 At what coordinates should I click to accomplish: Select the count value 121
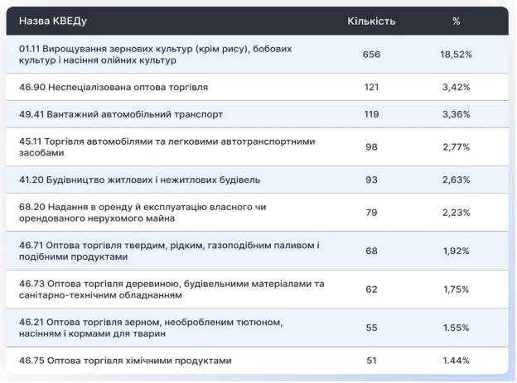370,87
